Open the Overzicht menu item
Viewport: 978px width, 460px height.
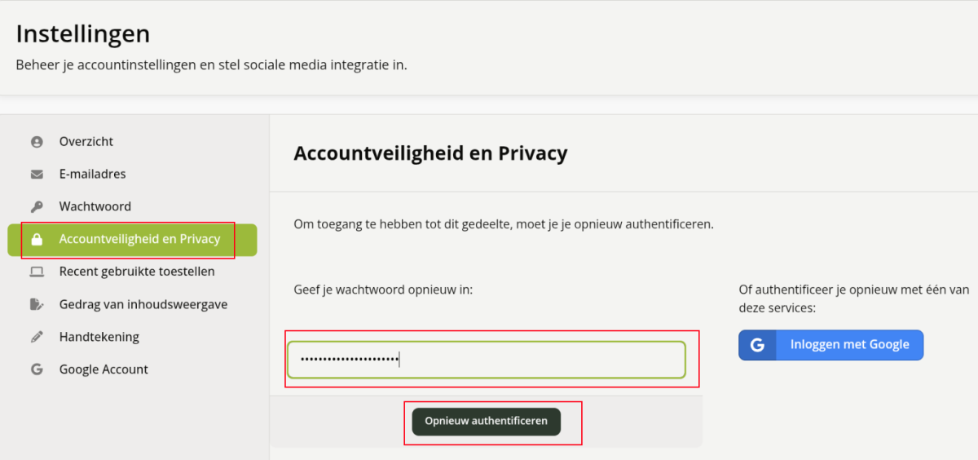click(x=86, y=142)
